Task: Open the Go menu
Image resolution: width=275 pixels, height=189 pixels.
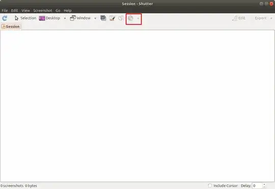Action: click(x=58, y=11)
